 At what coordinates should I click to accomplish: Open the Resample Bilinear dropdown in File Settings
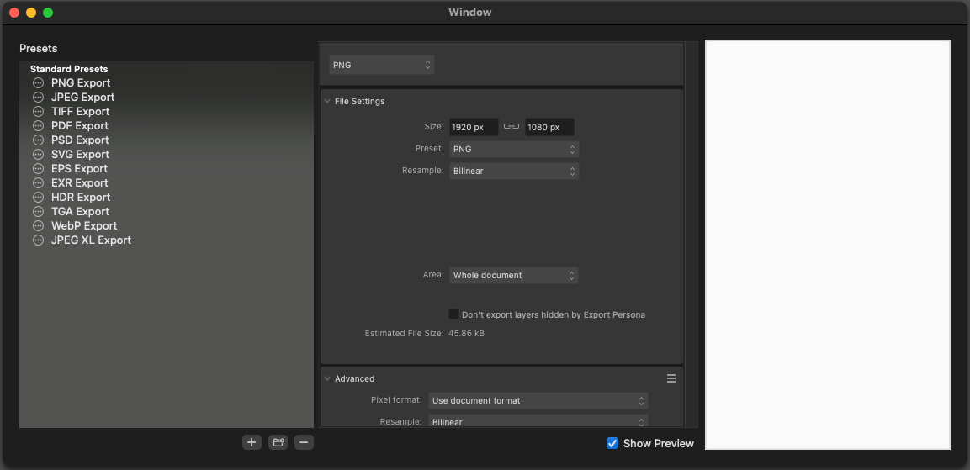click(513, 171)
